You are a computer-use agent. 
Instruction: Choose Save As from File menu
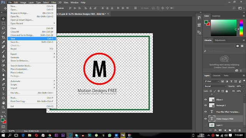(x=32, y=42)
